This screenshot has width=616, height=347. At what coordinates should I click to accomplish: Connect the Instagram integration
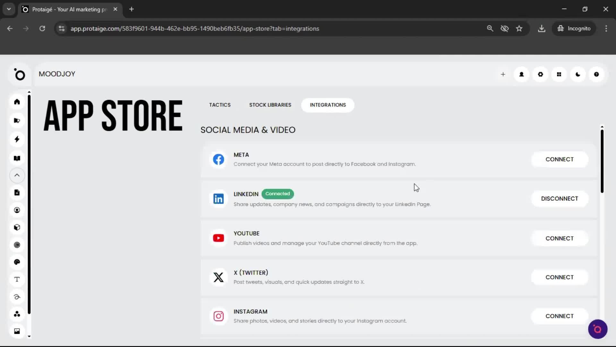click(x=560, y=316)
